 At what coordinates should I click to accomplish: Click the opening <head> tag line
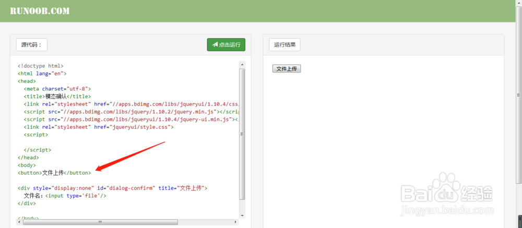point(27,81)
